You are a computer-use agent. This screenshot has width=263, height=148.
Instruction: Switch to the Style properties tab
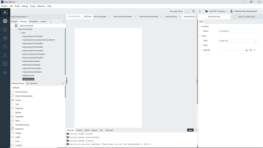tap(201, 21)
